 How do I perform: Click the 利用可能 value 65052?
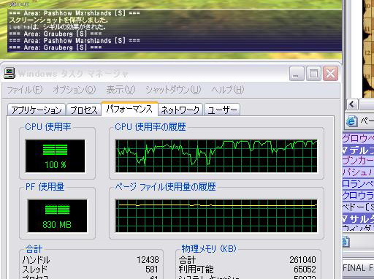(x=305, y=270)
